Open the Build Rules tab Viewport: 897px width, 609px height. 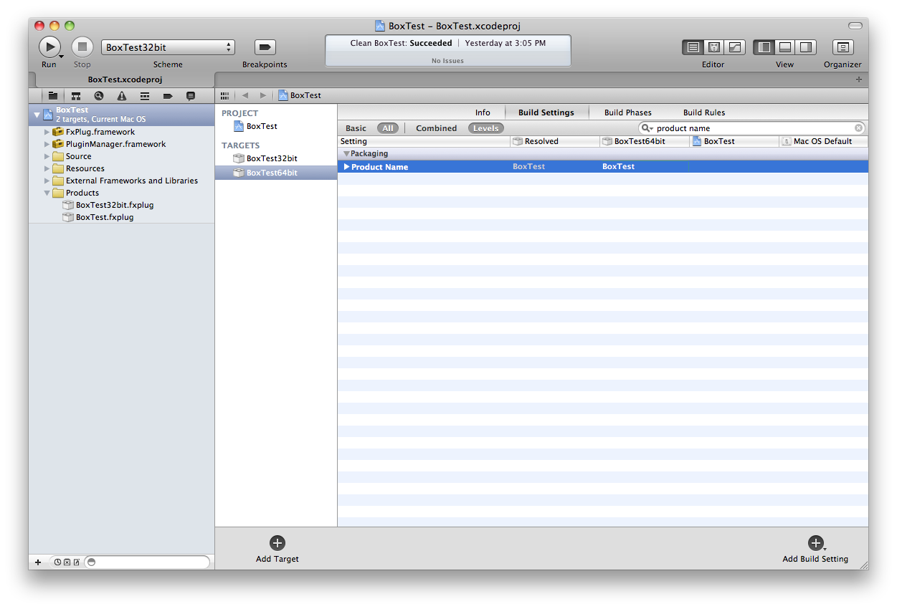(703, 112)
